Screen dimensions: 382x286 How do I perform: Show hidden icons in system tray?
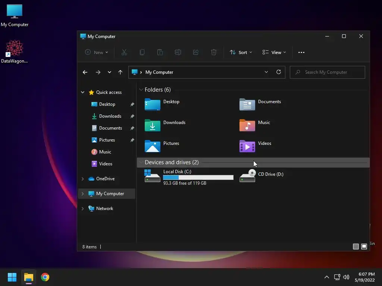(x=327, y=277)
